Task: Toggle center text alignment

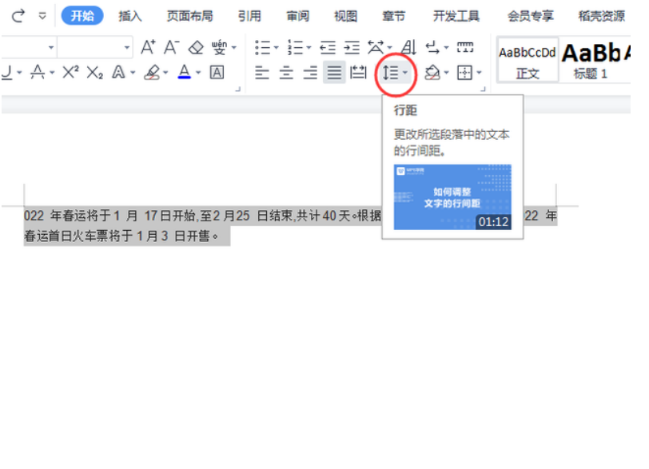Action: tap(286, 74)
